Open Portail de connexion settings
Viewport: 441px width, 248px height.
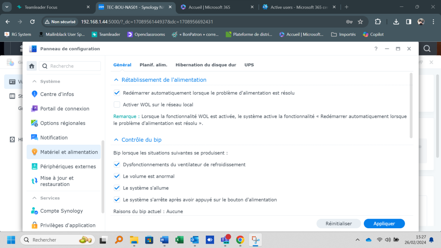65,109
